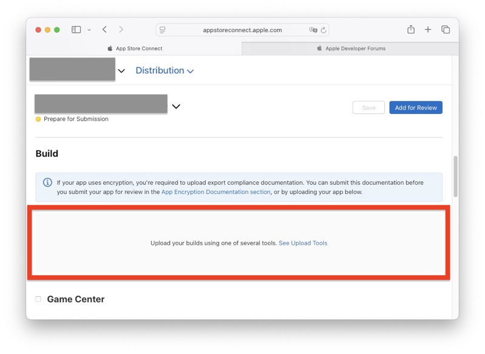
Task: Click the yellow minimize window button
Action: 48,30
